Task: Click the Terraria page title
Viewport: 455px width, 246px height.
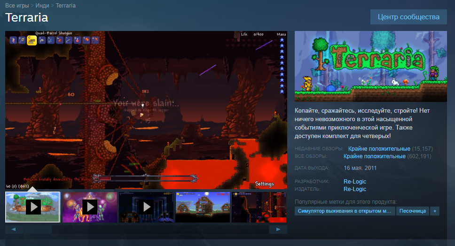Action: tap(27, 17)
